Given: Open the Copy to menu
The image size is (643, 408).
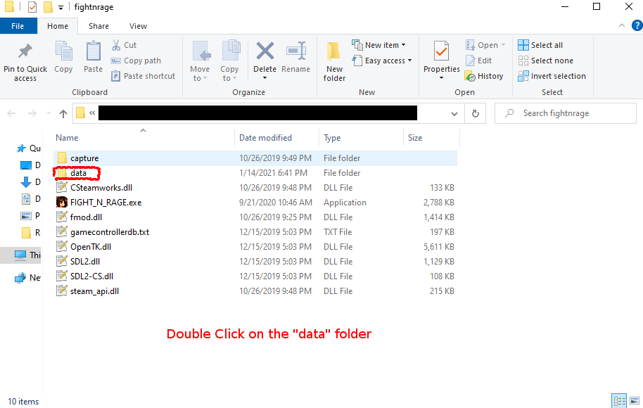Looking at the screenshot, I should pos(229,60).
